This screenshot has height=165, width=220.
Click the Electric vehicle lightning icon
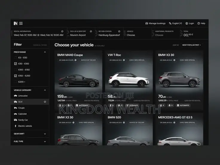(16, 126)
